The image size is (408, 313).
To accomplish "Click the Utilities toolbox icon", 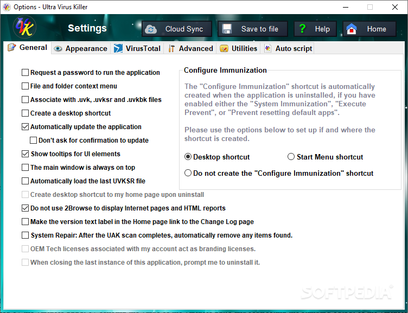I will click(224, 49).
